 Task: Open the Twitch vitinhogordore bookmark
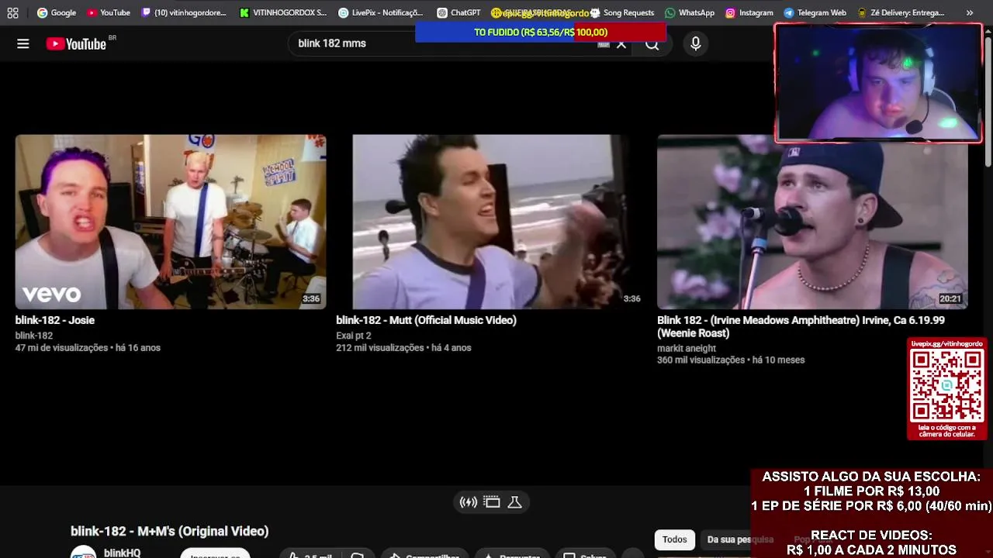pos(185,12)
